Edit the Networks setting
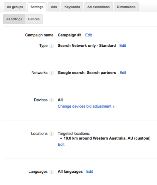The height and width of the screenshot is (185, 157). (x=123, y=72)
